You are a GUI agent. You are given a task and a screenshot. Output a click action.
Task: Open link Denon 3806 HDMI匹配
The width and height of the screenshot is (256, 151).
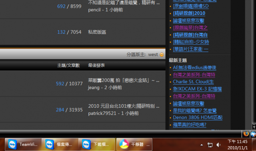point(198,117)
